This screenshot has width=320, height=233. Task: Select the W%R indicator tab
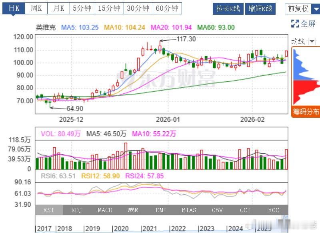(133, 210)
